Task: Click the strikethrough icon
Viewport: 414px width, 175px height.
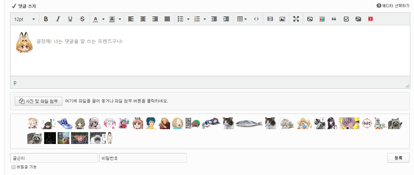Action: point(82,19)
